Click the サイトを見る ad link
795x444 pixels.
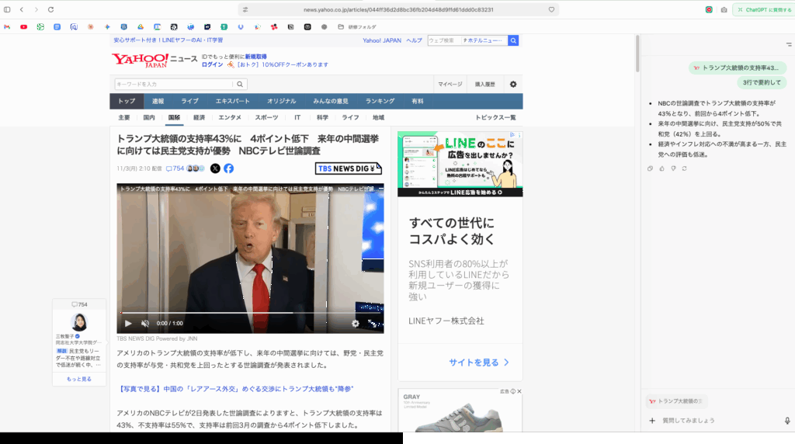(x=479, y=362)
